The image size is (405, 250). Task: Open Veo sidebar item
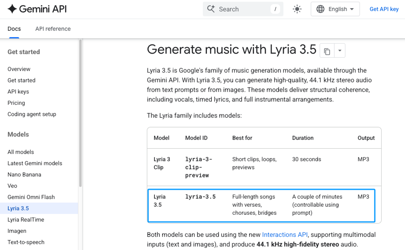pos(12,186)
